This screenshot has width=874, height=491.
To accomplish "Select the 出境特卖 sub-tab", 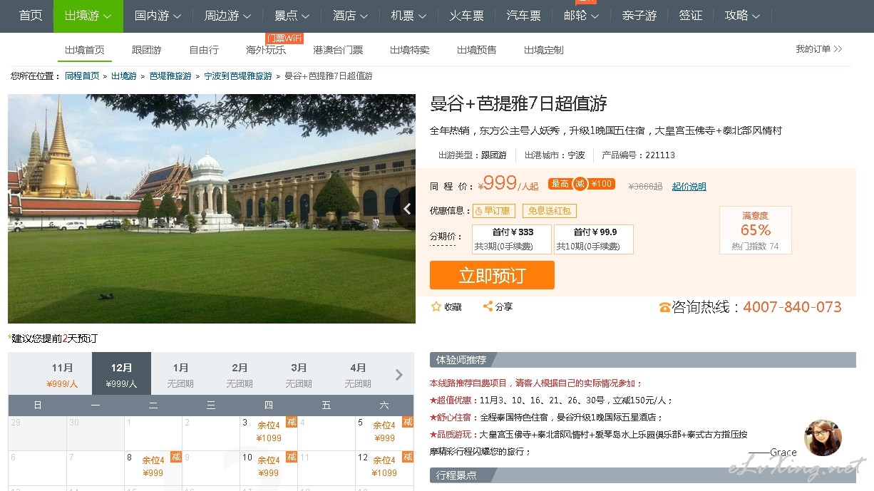I will [410, 50].
